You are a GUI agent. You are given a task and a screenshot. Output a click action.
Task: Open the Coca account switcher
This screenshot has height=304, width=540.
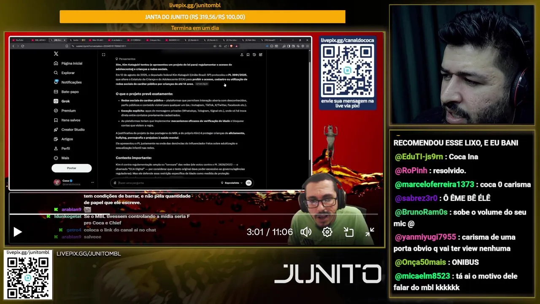(x=67, y=182)
